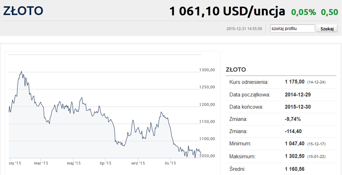Viewport: 342px width, 175px height.
Task: Select the -9,74% Zmiana value
Action: point(293,119)
